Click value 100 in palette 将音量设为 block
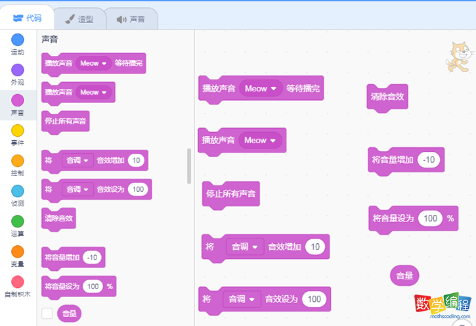The image size is (476, 326). [x=93, y=286]
